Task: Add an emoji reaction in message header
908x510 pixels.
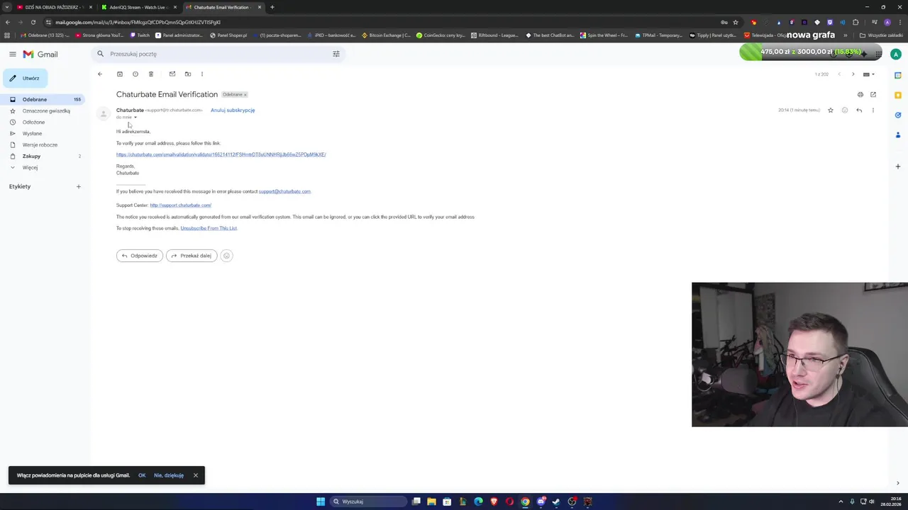Action: (x=845, y=110)
